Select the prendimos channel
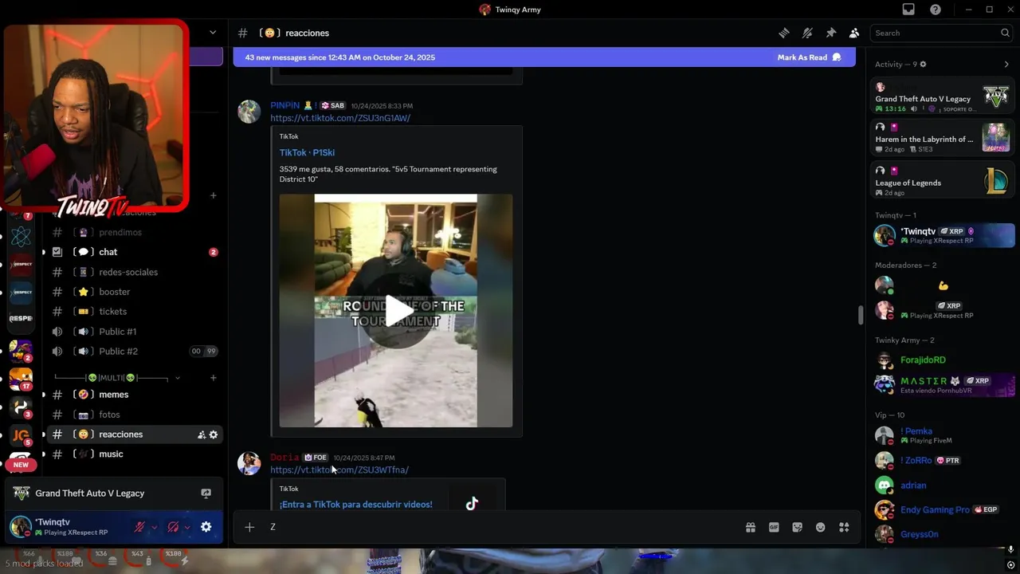 [x=132, y=232]
